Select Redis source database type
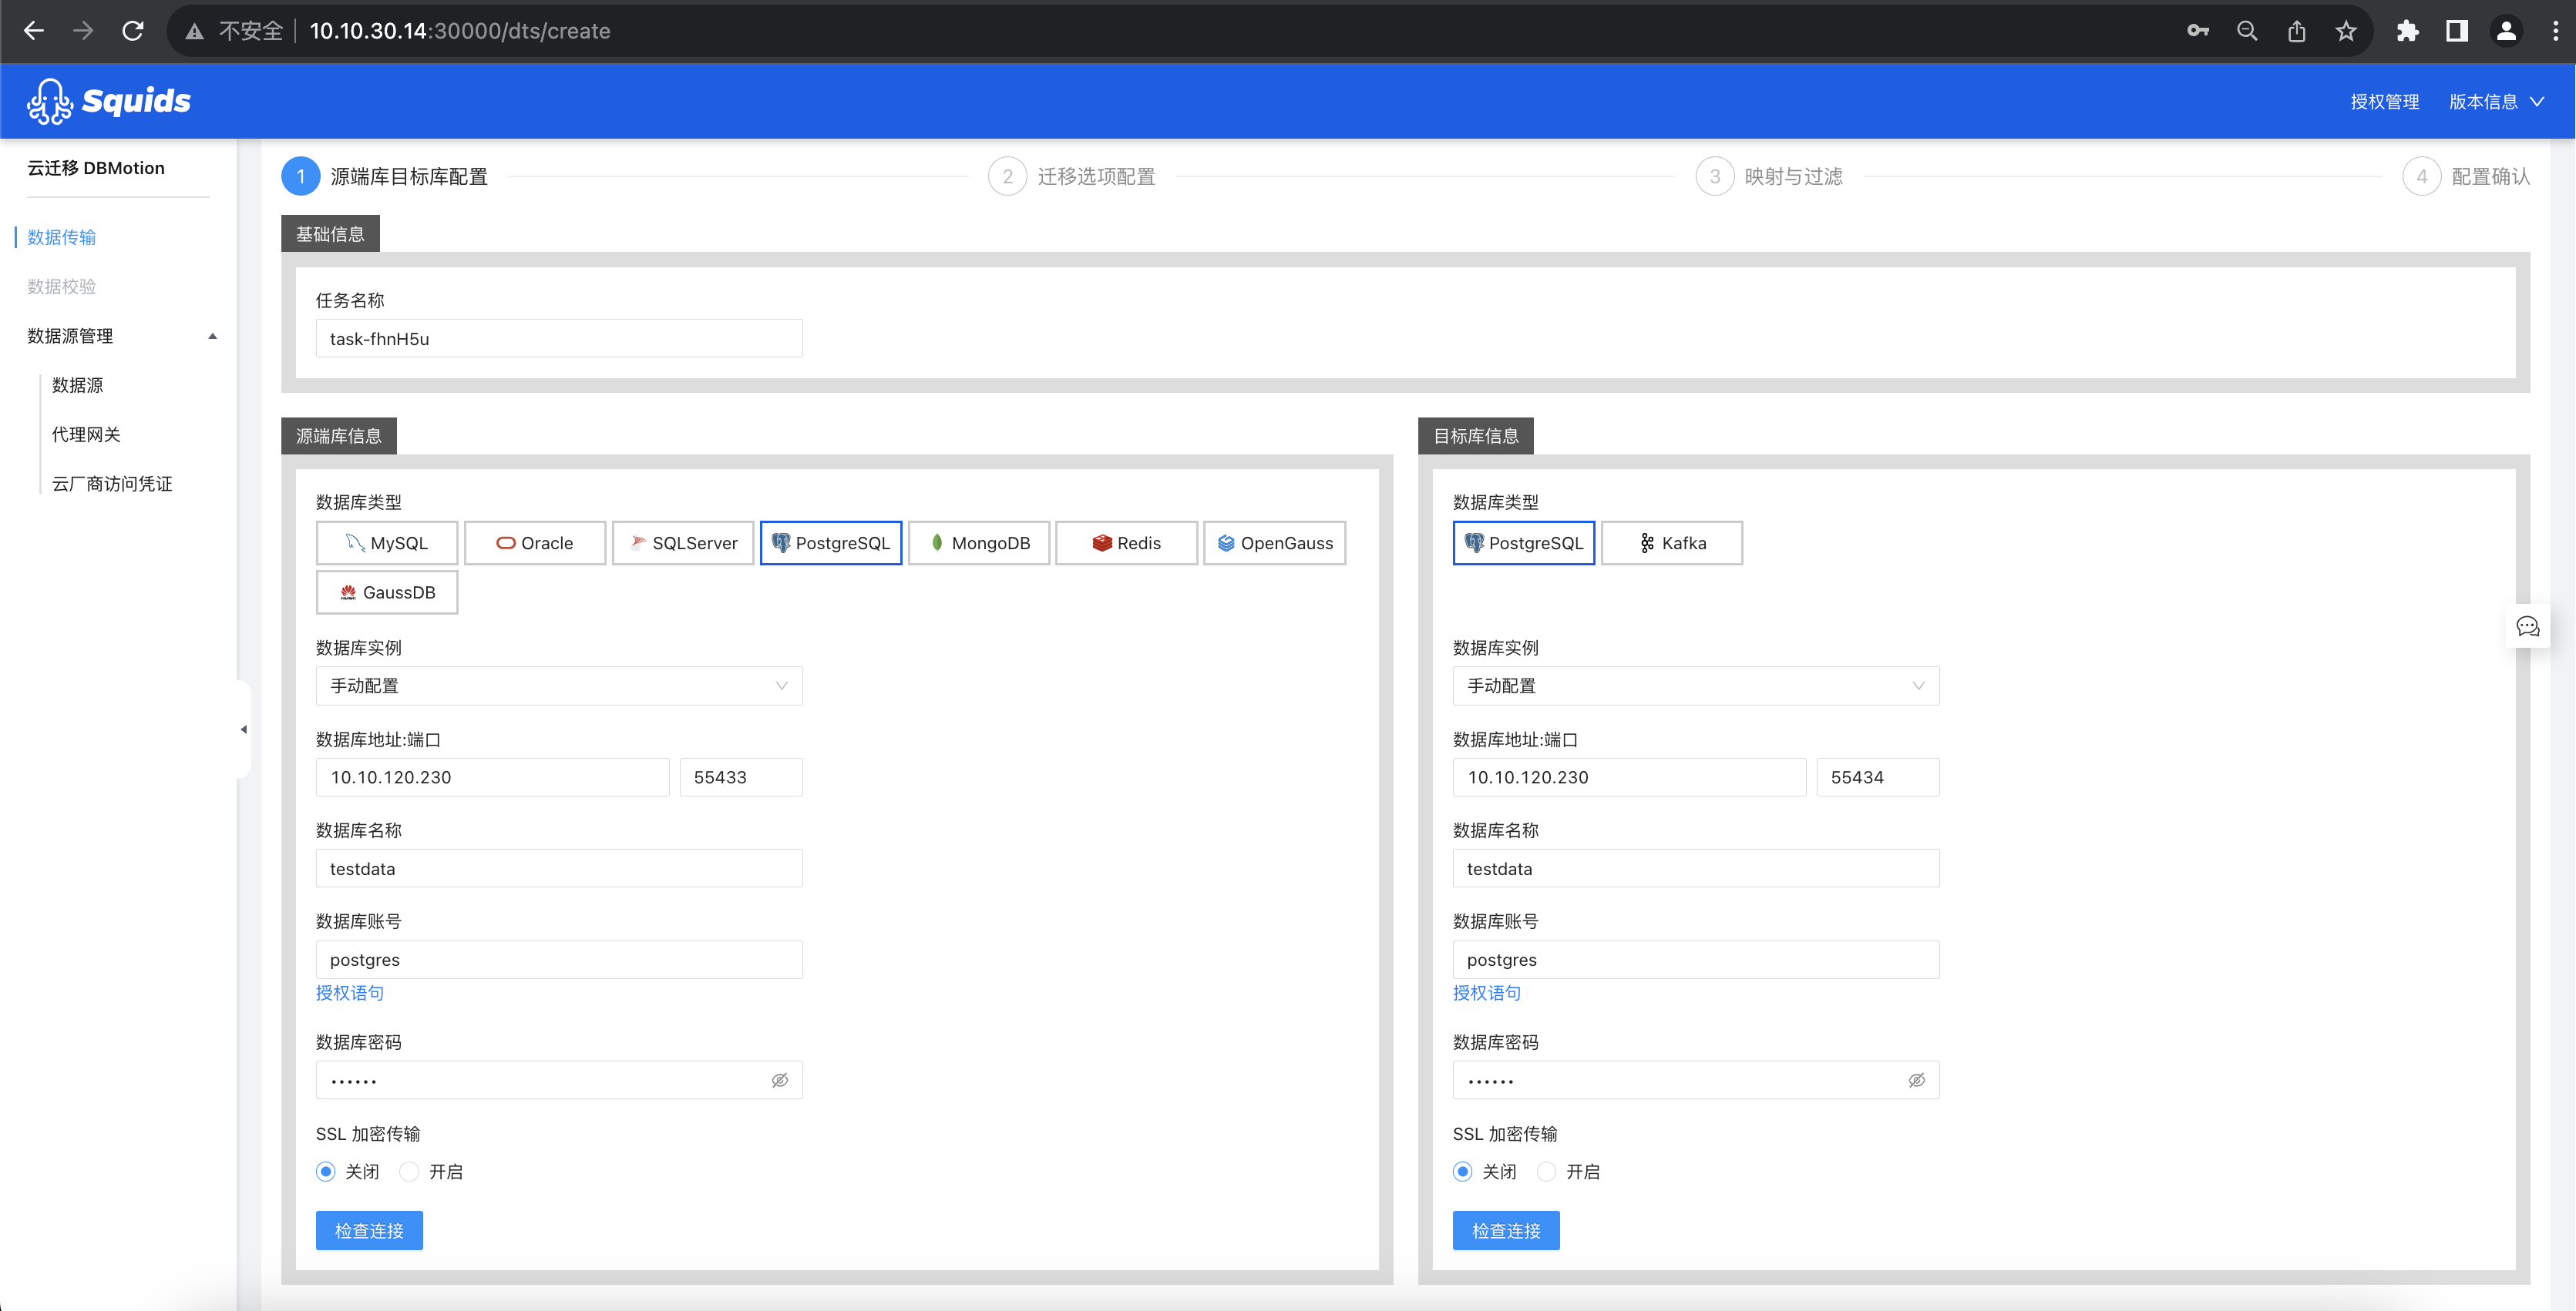Image resolution: width=2576 pixels, height=1311 pixels. pyautogui.click(x=1126, y=542)
